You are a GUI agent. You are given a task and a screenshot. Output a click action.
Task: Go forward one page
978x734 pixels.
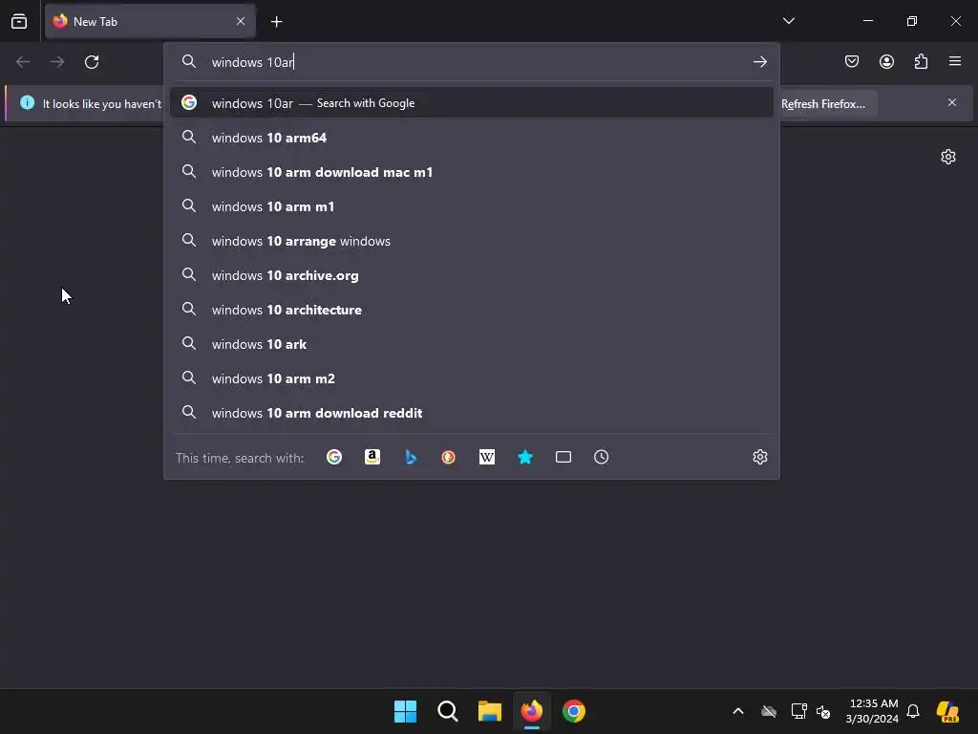pyautogui.click(x=57, y=62)
